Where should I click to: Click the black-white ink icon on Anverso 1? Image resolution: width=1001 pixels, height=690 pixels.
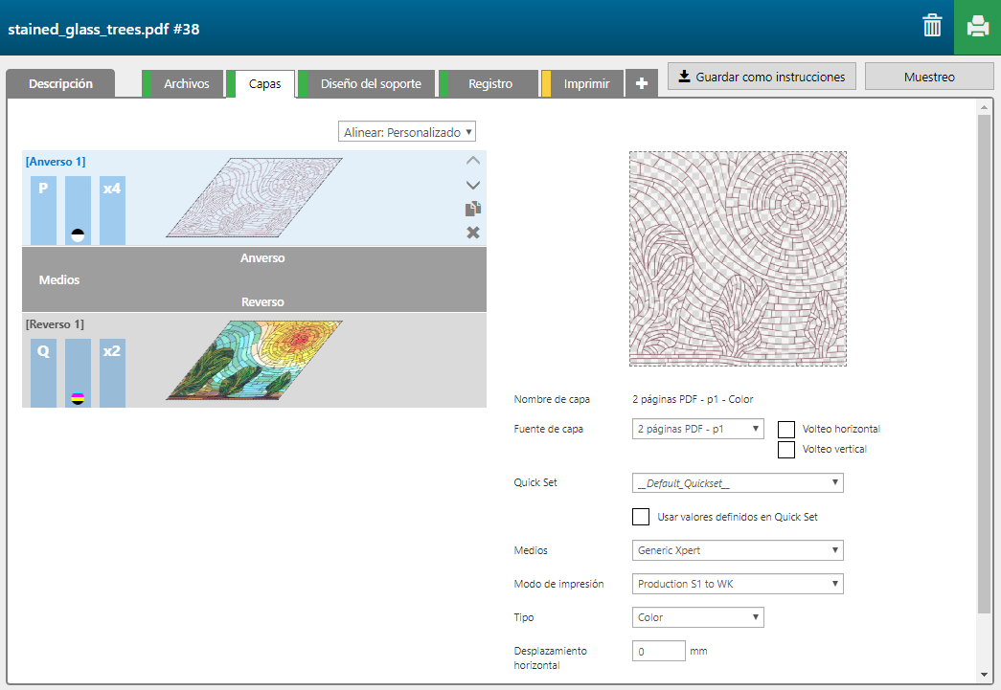tap(78, 234)
